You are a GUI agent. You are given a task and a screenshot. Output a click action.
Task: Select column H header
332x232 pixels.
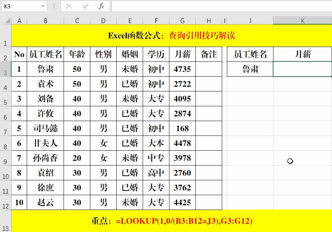point(209,21)
